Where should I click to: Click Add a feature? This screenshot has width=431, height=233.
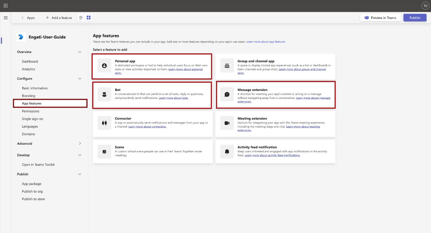point(59,18)
